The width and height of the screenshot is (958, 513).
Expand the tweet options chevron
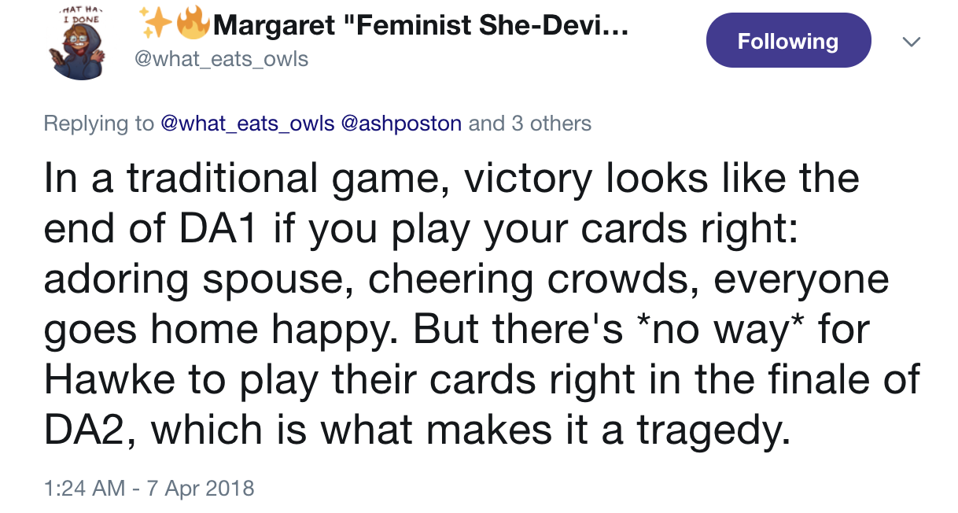(911, 42)
